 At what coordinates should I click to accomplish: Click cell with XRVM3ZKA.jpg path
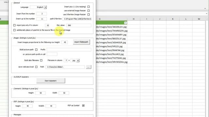(x=111, y=62)
